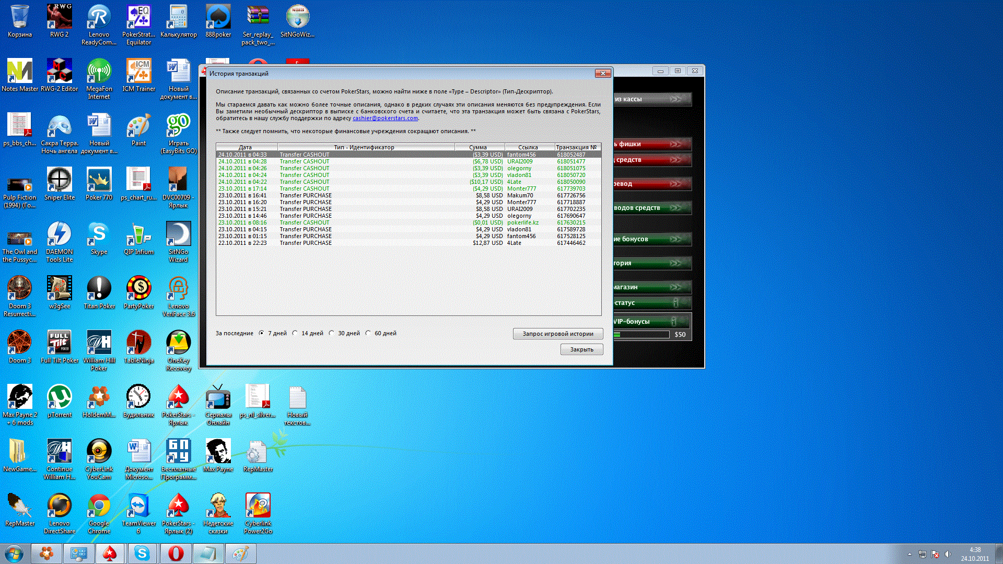
Task: Sort by the Сумма column header
Action: click(478, 147)
